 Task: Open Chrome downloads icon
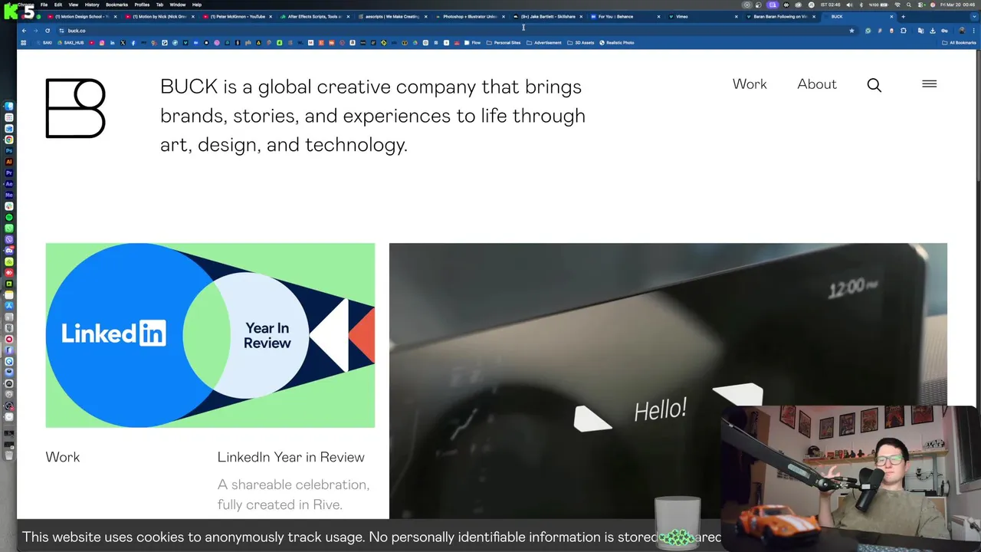coord(932,31)
